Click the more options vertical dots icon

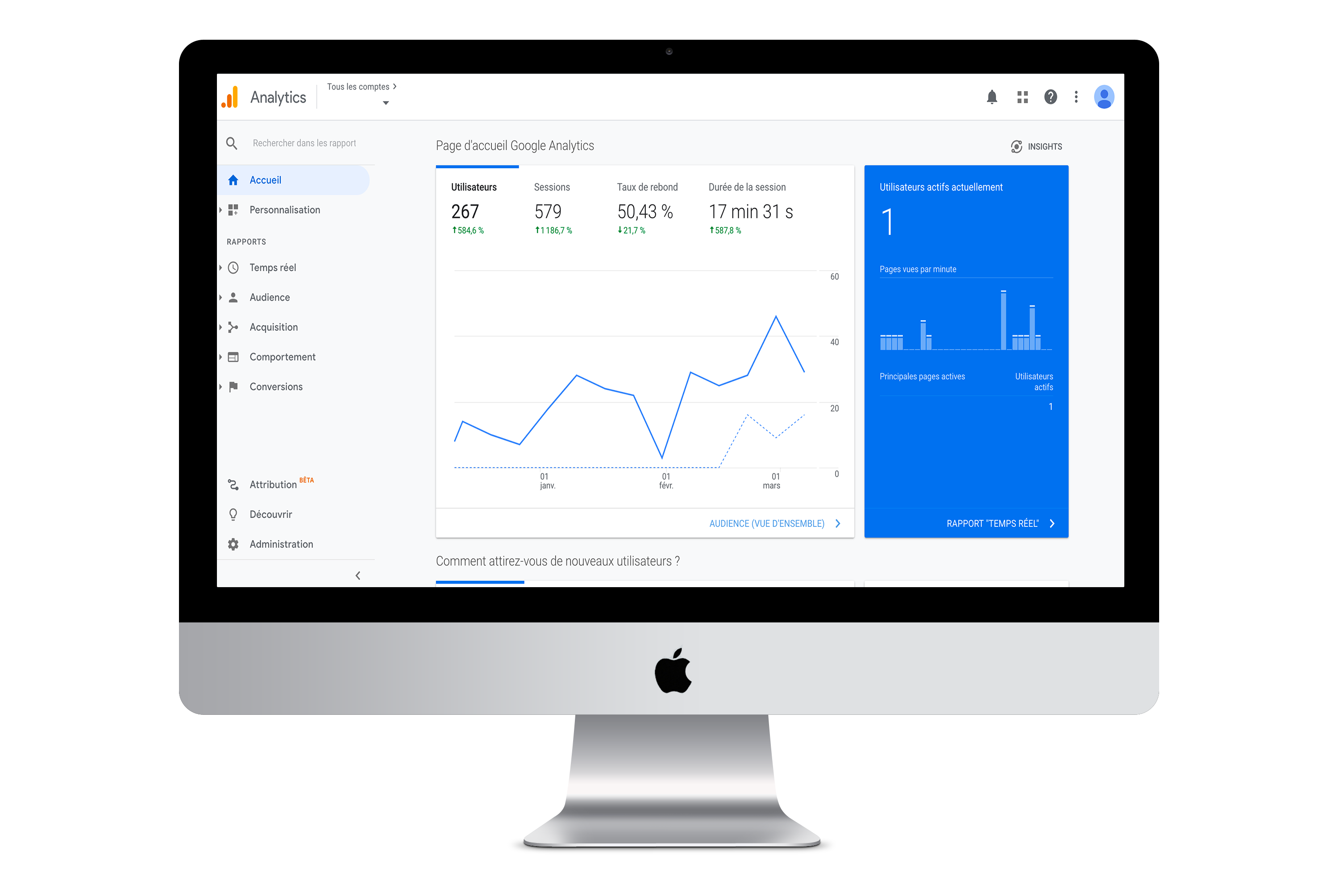click(1078, 97)
